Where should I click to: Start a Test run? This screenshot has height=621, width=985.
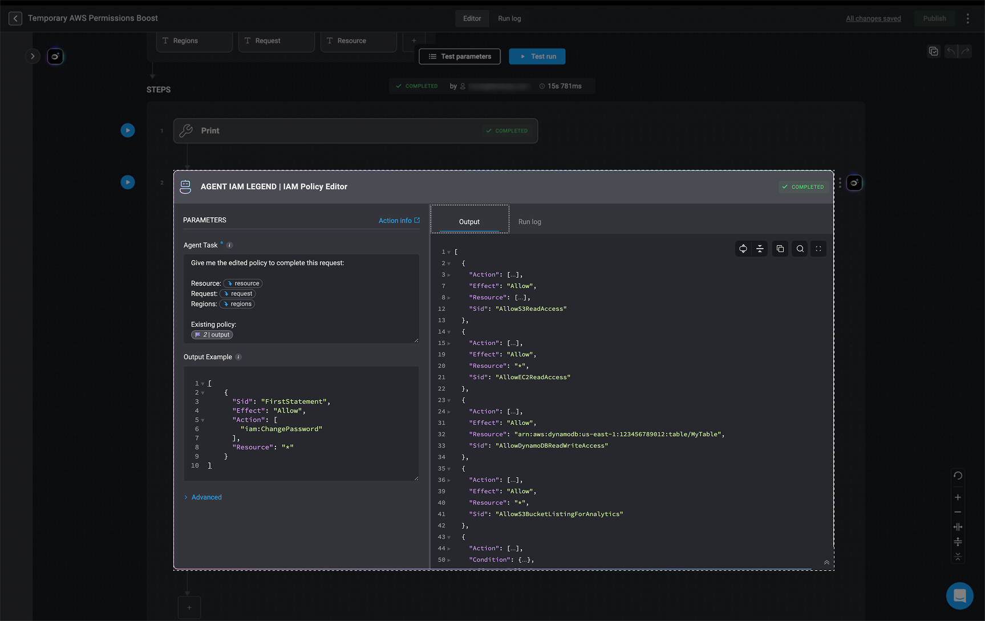[x=537, y=56]
